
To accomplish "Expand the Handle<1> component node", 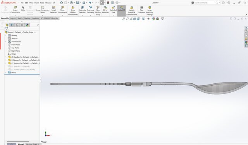I will (6, 57).
